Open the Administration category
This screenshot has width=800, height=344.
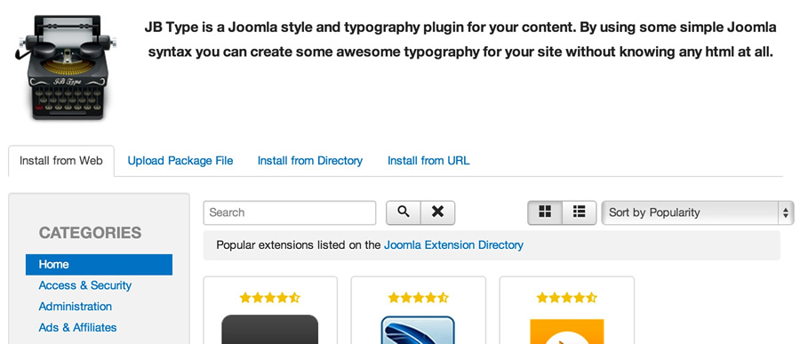[76, 307]
